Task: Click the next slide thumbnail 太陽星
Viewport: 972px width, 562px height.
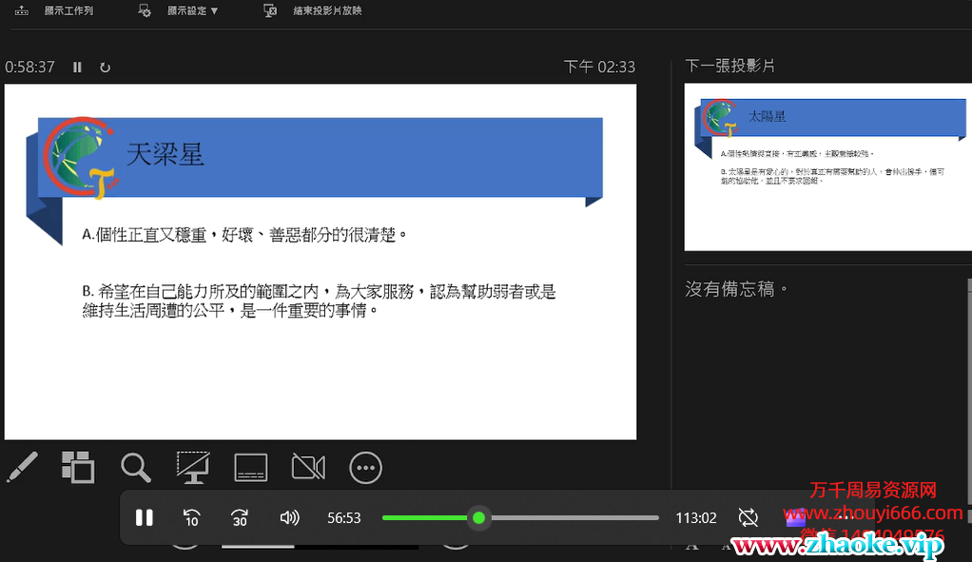Action: tap(826, 167)
